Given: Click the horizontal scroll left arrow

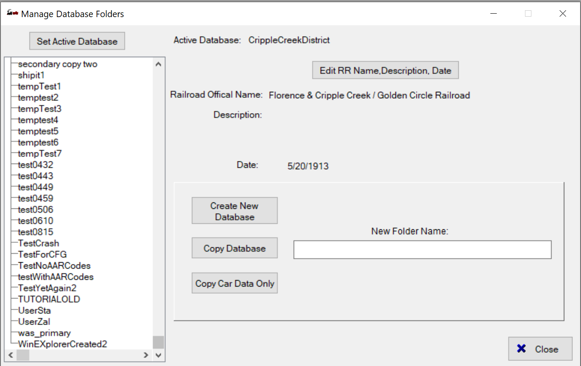Looking at the screenshot, I should click(11, 355).
